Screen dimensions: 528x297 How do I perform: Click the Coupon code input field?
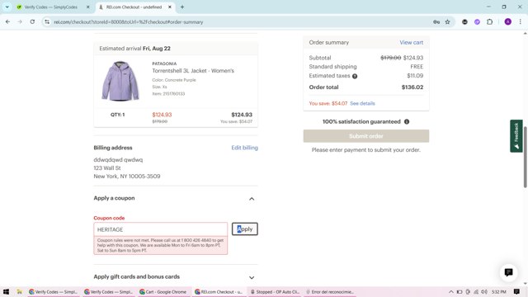click(161, 229)
